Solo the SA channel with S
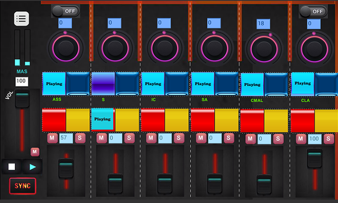Viewport: 338px width, 203px height. pos(229,138)
